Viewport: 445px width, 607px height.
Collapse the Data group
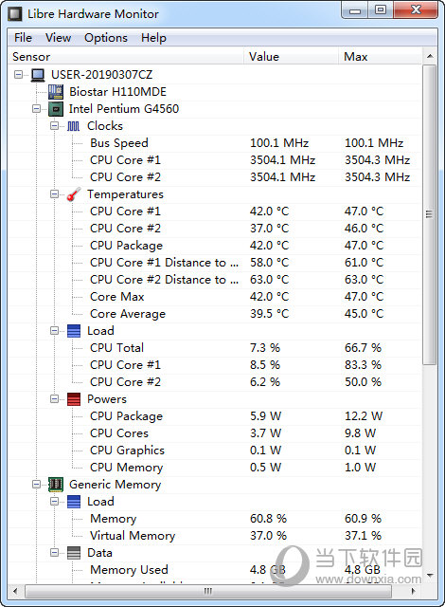(x=55, y=552)
